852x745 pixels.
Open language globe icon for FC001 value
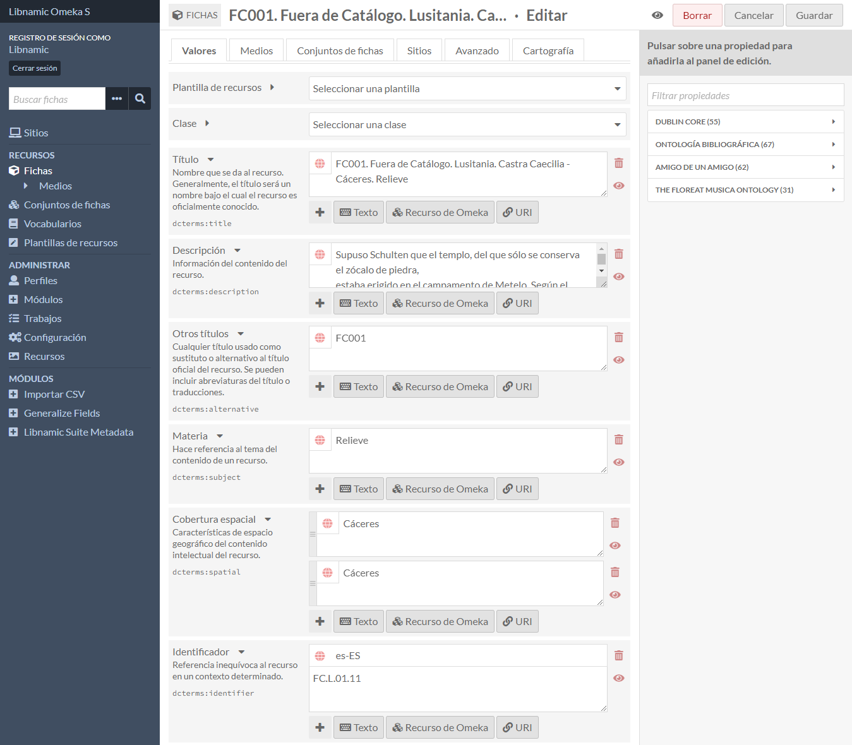tap(320, 338)
